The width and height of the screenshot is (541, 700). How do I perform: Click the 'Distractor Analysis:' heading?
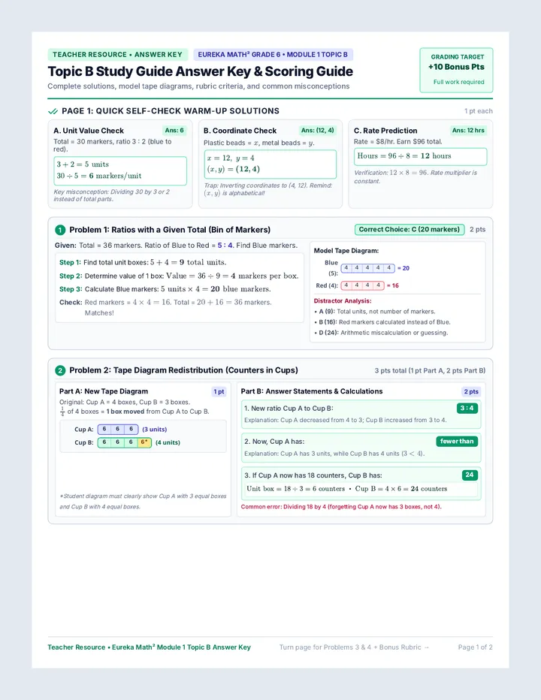343,301
